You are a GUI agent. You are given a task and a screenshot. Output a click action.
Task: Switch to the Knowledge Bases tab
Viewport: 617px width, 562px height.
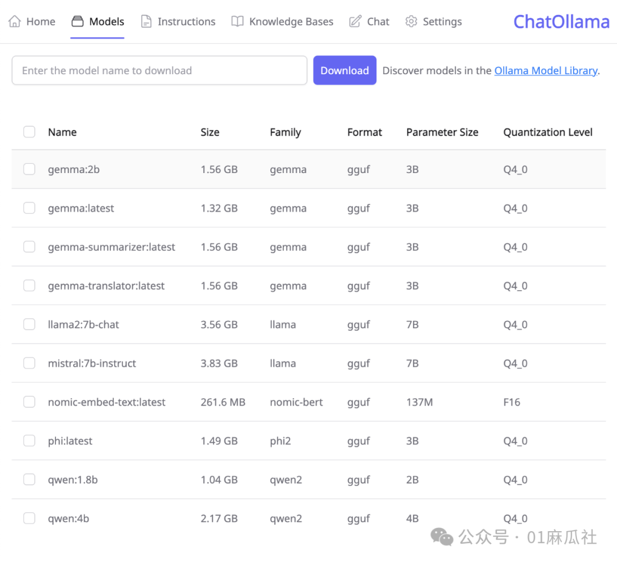coord(291,22)
